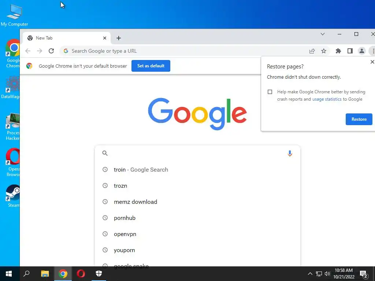375x281 pixels.
Task: Open taskbar search magnifier
Action: pyautogui.click(x=26, y=274)
